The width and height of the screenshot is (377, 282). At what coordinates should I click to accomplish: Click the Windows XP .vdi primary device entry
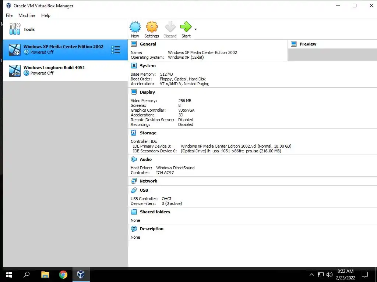(236, 146)
